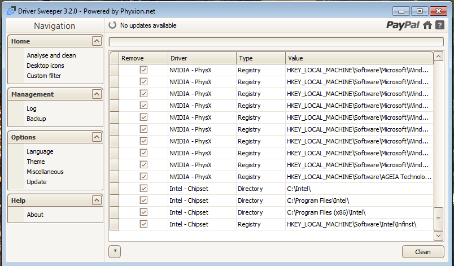454x266 pixels.
Task: Uncheck Remove for C:\Intel\ directory
Action: point(143,189)
